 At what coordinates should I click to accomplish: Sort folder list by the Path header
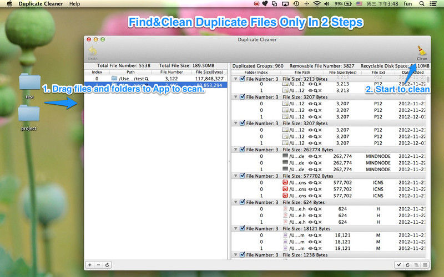tap(130, 72)
